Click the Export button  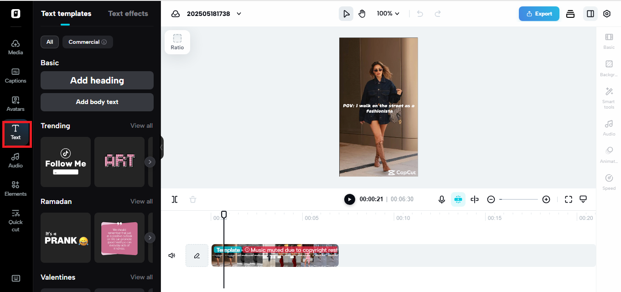pyautogui.click(x=539, y=14)
